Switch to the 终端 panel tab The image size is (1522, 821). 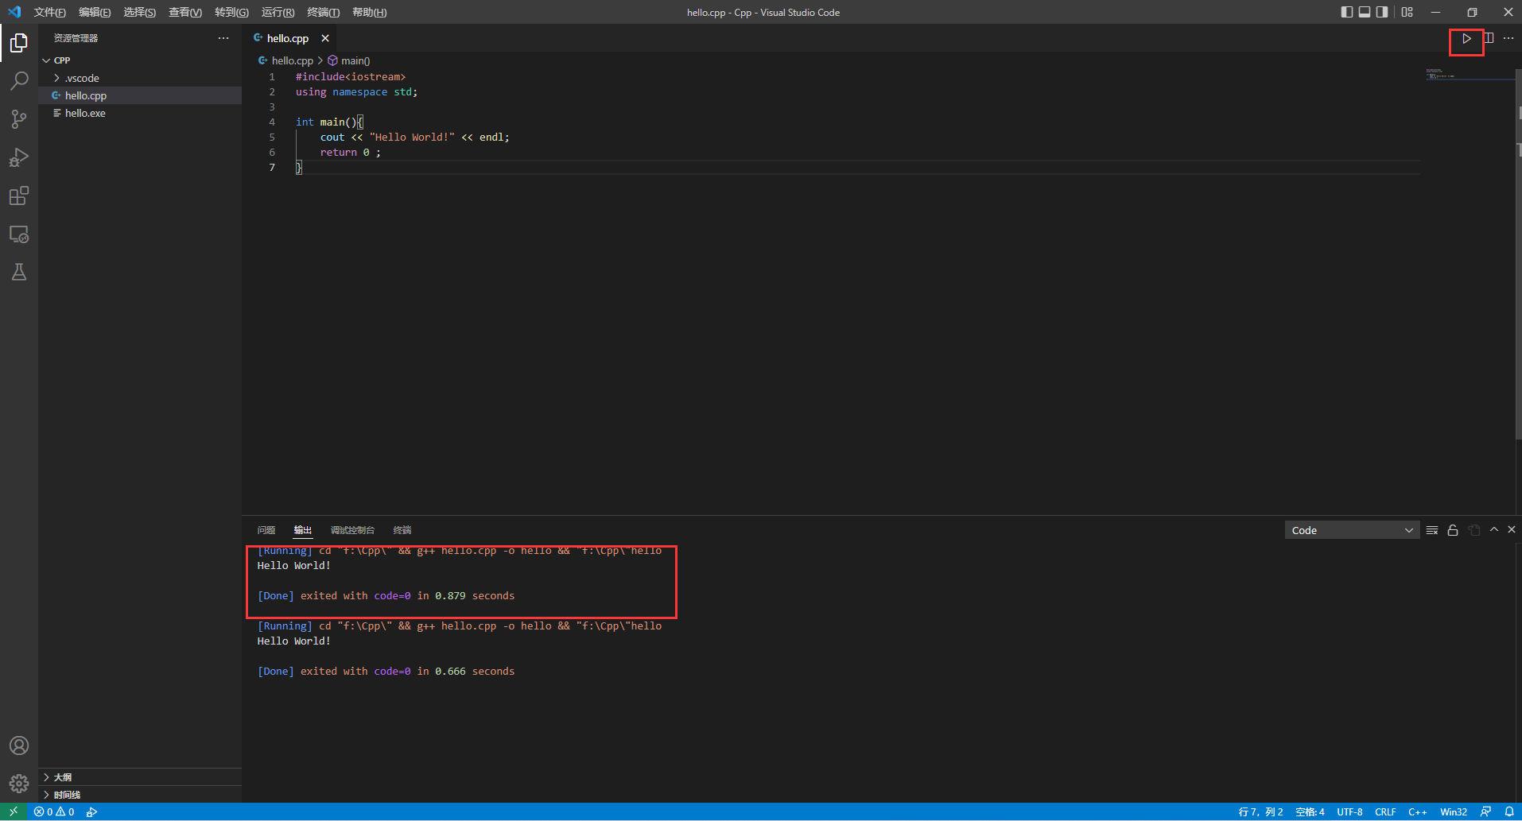[x=402, y=529]
